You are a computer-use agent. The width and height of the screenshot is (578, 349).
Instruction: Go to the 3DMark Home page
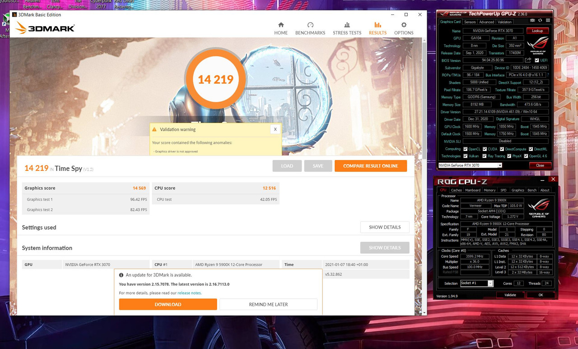281,28
